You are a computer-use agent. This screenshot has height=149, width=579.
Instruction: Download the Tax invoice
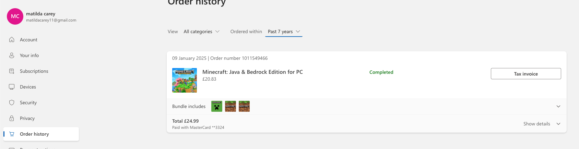(x=526, y=74)
